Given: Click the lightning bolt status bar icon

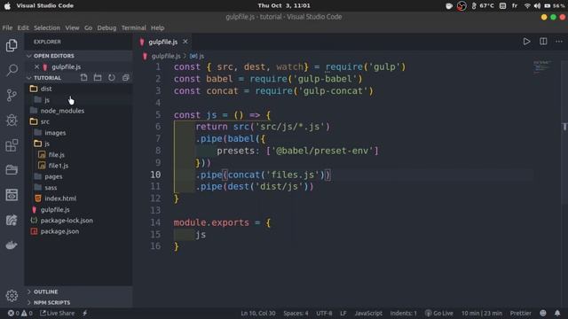Looking at the screenshot, I should point(85,313).
